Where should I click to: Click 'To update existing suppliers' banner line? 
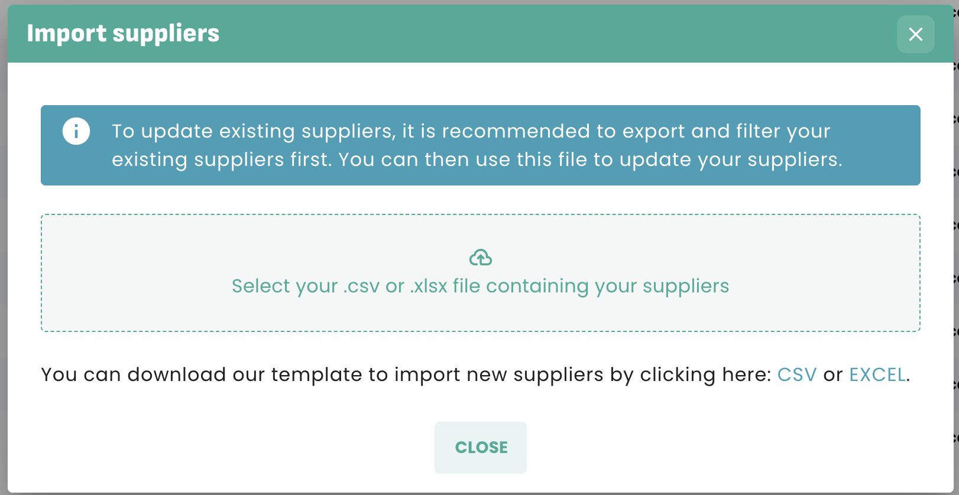point(471,131)
